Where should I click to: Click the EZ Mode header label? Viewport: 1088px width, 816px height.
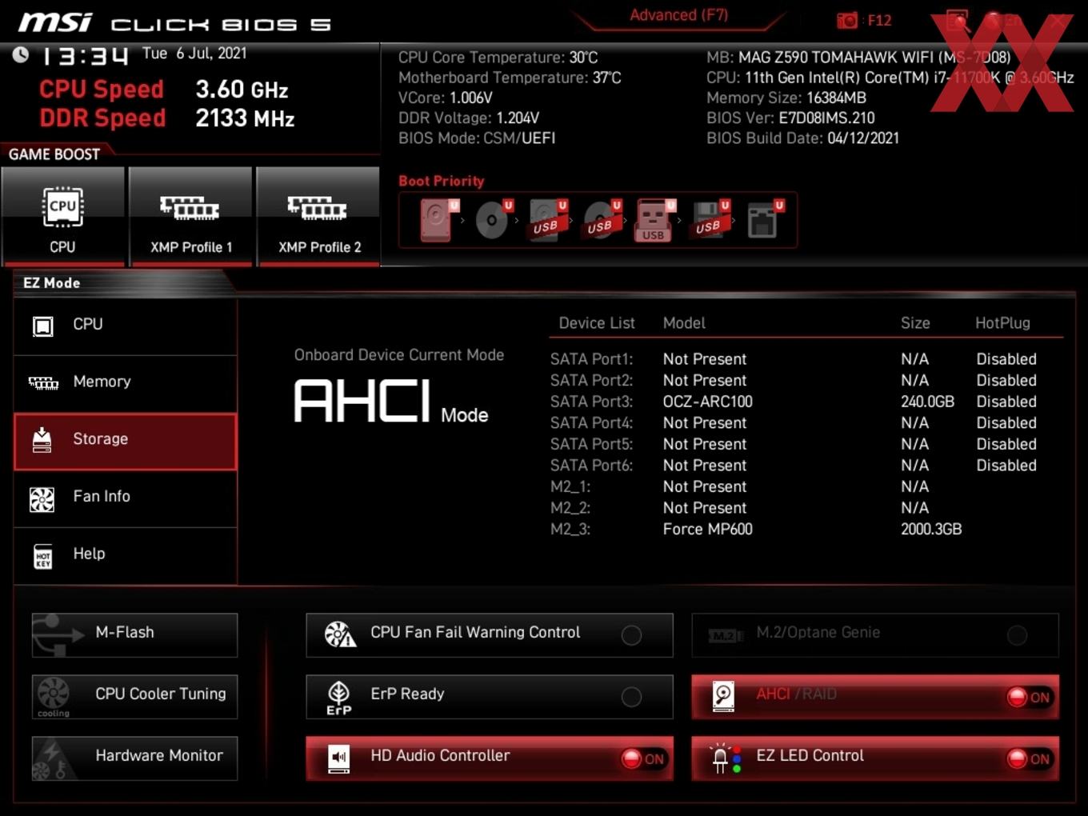pyautogui.click(x=52, y=283)
